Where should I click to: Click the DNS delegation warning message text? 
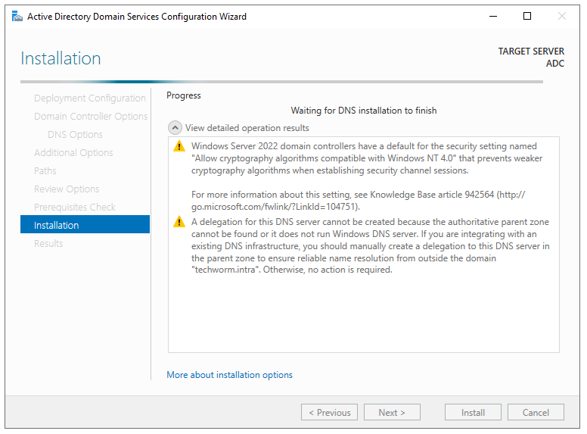click(x=371, y=246)
